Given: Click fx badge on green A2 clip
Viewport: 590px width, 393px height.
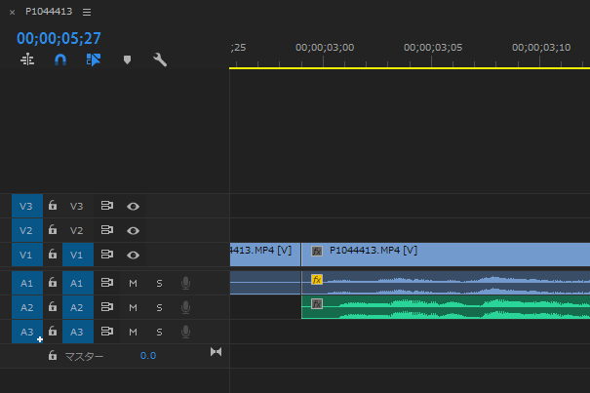Looking at the screenshot, I should point(317,304).
